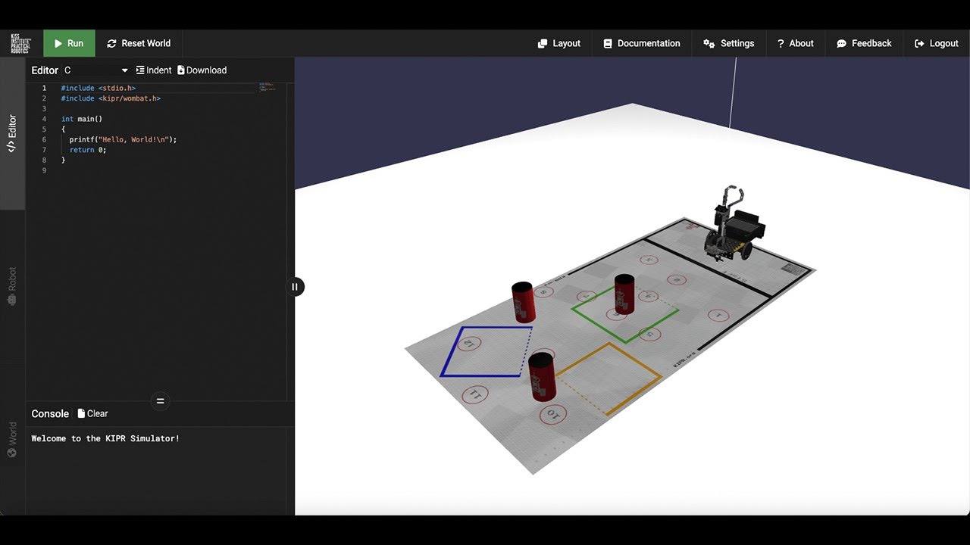Expand the C language dropdown
Screen dimensions: 970x545
96,70
